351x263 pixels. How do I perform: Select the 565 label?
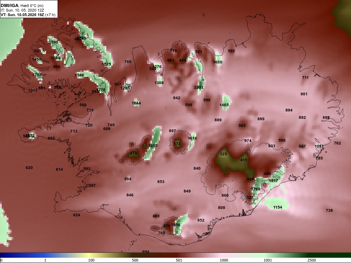point(242,126)
